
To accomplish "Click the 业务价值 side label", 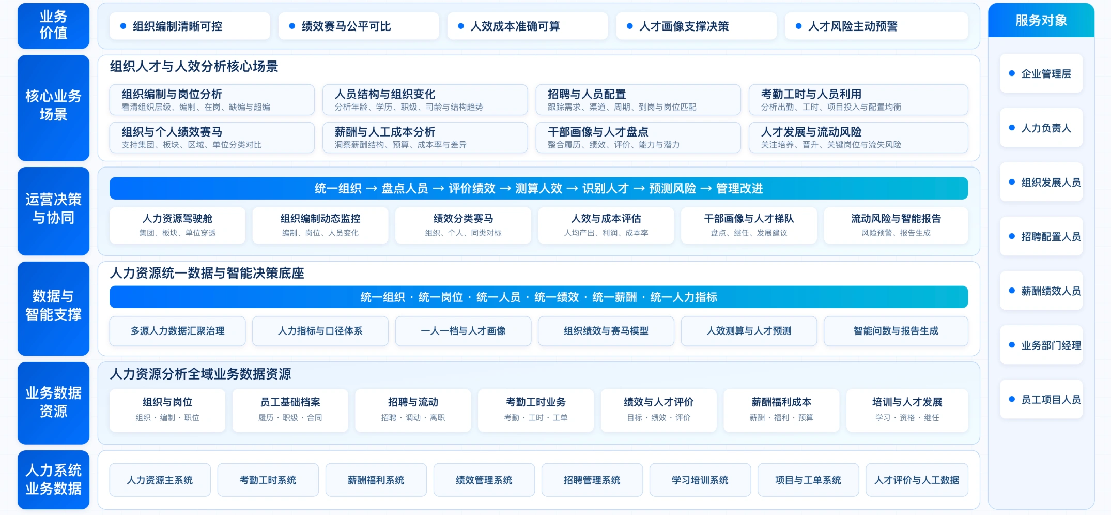I will click(53, 25).
